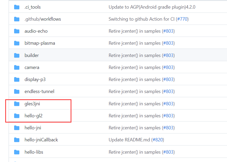Image resolution: width=227 pixels, height=162 pixels.
Task: Click the folder icon next to gles3jni
Action: coord(17,104)
